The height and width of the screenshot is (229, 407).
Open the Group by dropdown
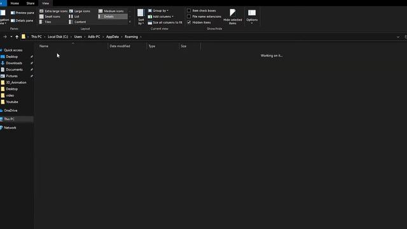(158, 11)
